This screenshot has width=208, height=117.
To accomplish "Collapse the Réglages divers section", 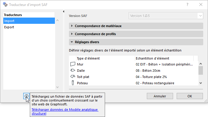I will [x=136, y=42].
